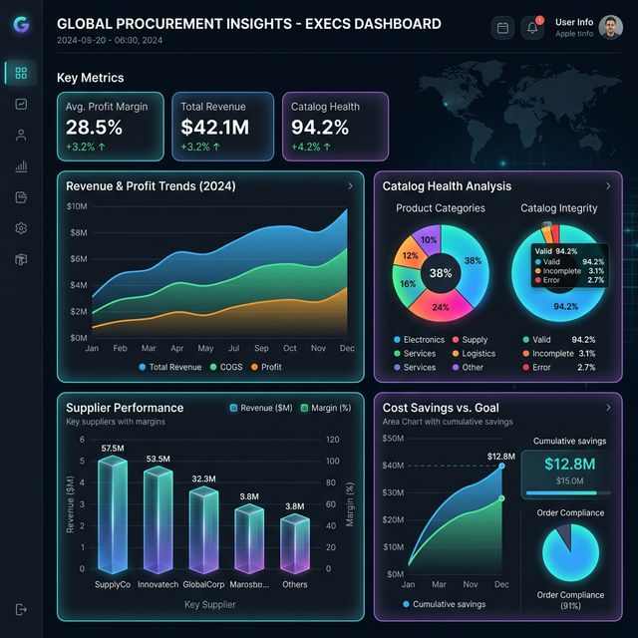Expand the Cost Savings vs. Goal chevron
638x638 pixels.
608,408
